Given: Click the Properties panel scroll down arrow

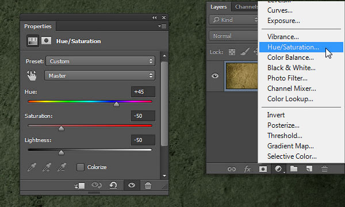Looking at the screenshot, I should [164, 176].
